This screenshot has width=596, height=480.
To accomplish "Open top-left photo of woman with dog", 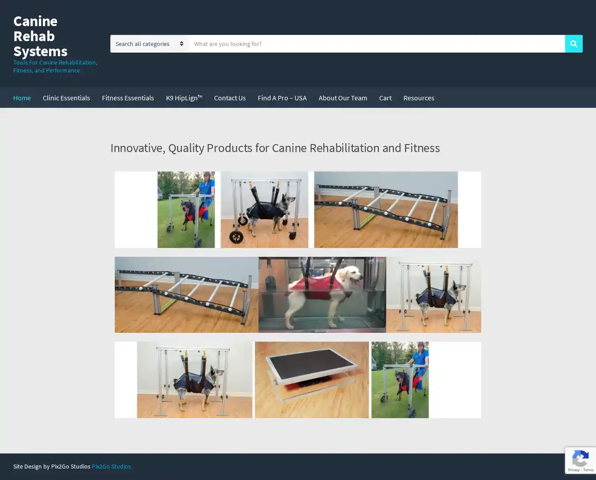I will [186, 210].
